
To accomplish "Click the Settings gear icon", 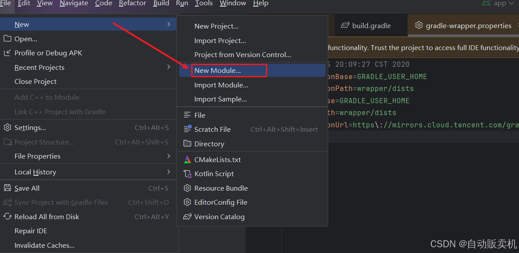I will (x=7, y=128).
